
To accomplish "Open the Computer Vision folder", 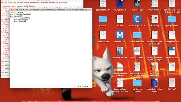I will 137,35.
